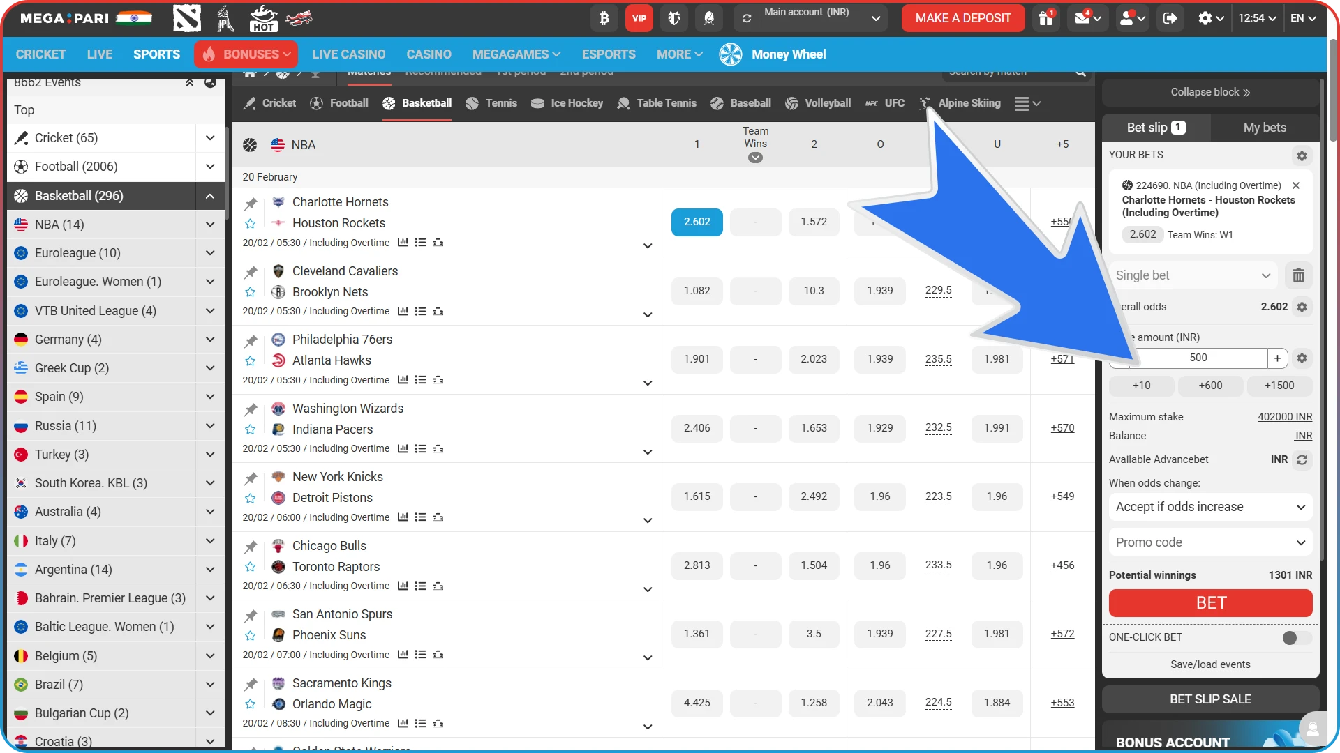Open the Money Wheel icon
This screenshot has height=753, width=1340.
tap(730, 54)
